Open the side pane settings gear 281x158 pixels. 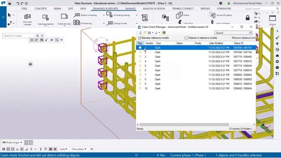pyautogui.click(x=277, y=61)
